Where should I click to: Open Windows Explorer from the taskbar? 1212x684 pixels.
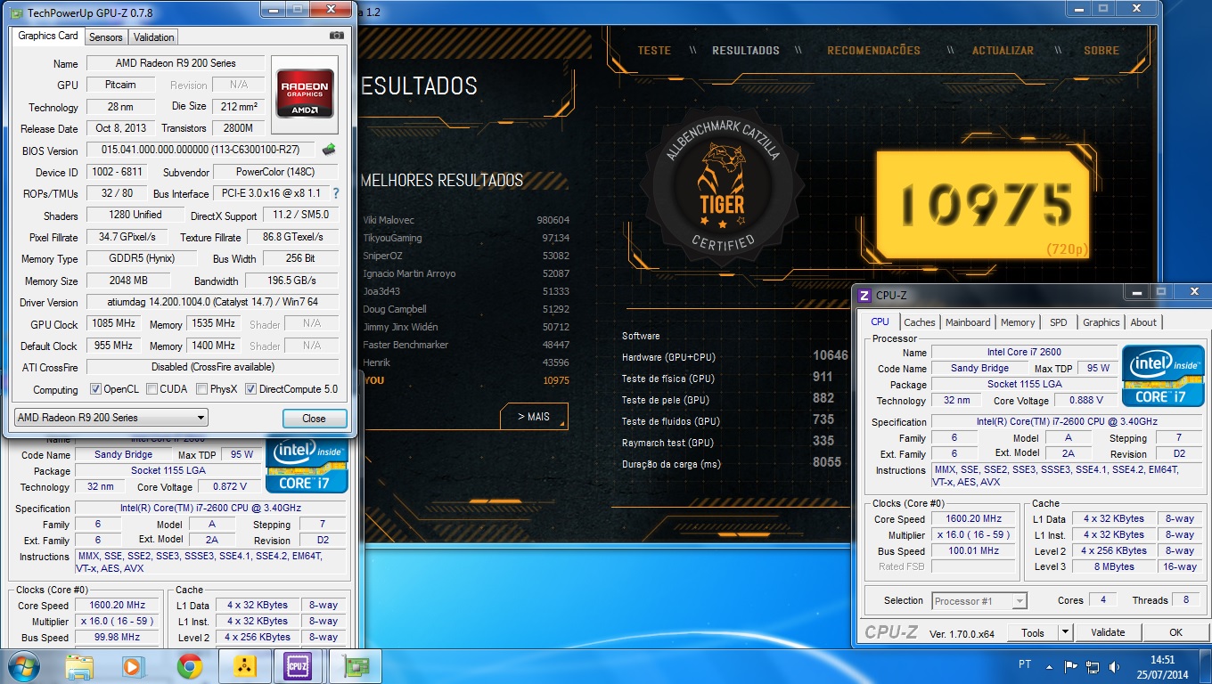(80, 665)
